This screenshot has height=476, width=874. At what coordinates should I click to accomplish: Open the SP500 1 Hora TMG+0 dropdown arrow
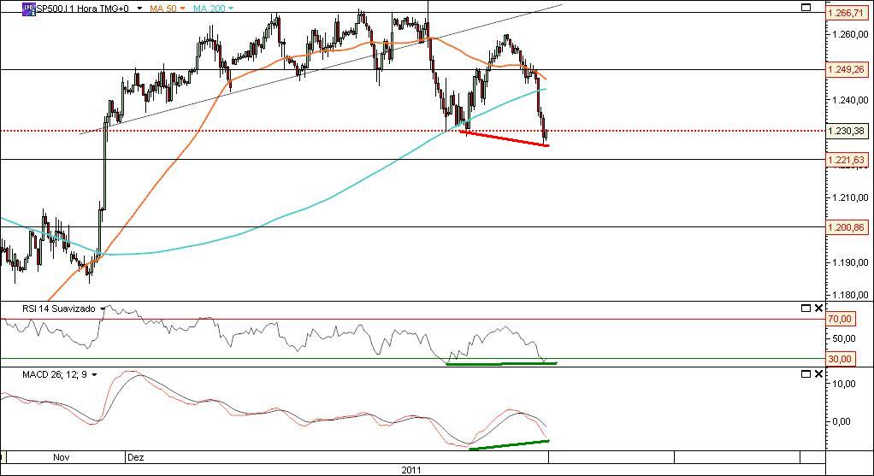139,9
